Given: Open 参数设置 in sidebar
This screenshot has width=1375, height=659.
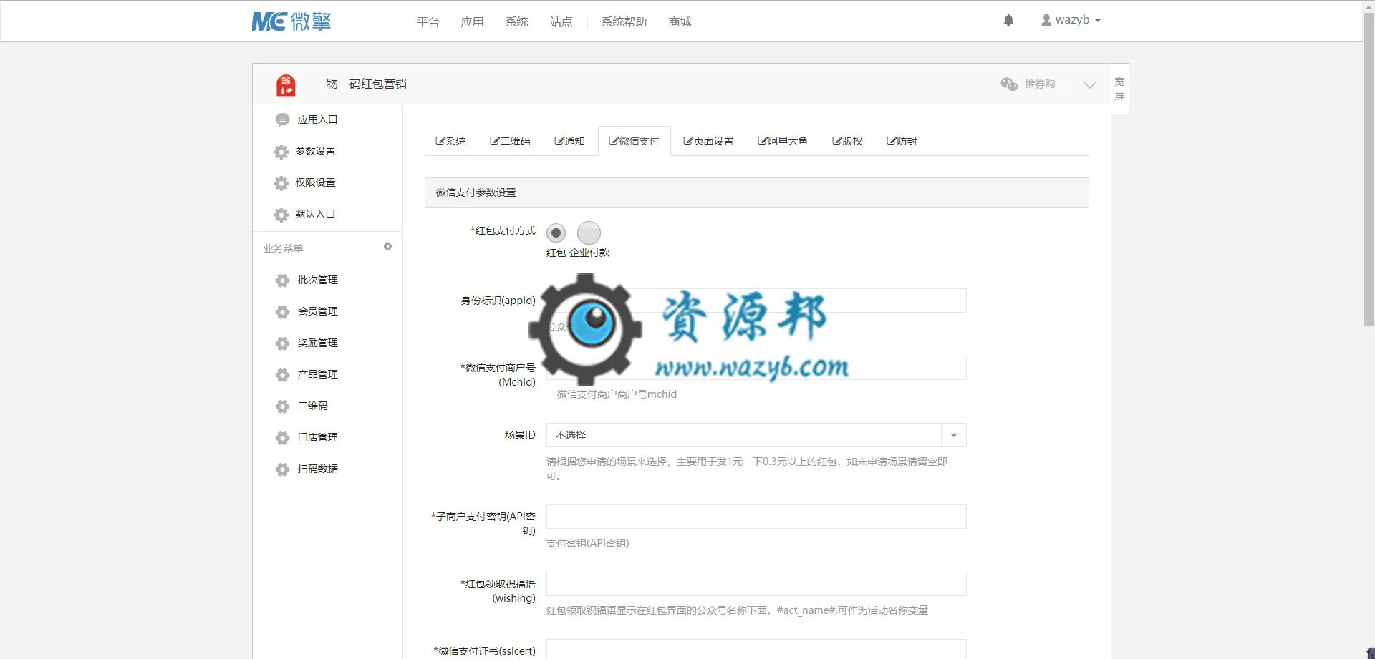Looking at the screenshot, I should (315, 151).
